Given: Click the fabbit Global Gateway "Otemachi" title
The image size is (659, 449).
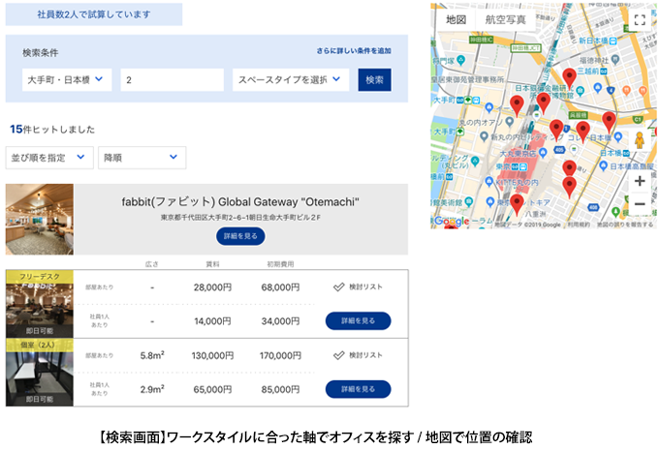Looking at the screenshot, I should pos(240,202).
